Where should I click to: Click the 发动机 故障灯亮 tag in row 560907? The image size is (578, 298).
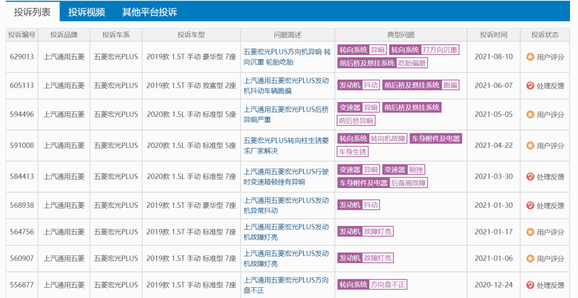click(x=366, y=258)
